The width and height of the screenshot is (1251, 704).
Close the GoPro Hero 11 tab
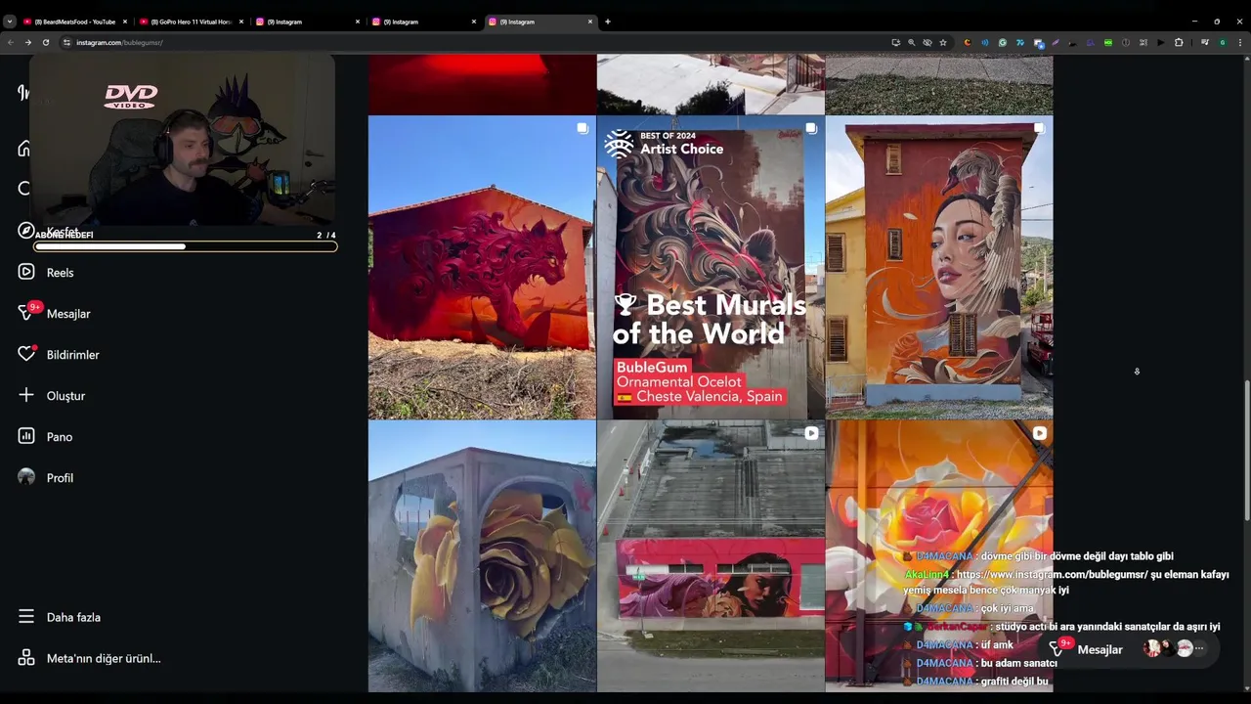tap(241, 22)
